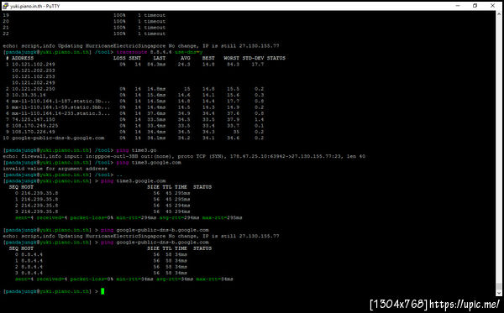This screenshot has width=504, height=313.
Task: Click the green cursor block at the last prompt
Action: (x=102, y=291)
